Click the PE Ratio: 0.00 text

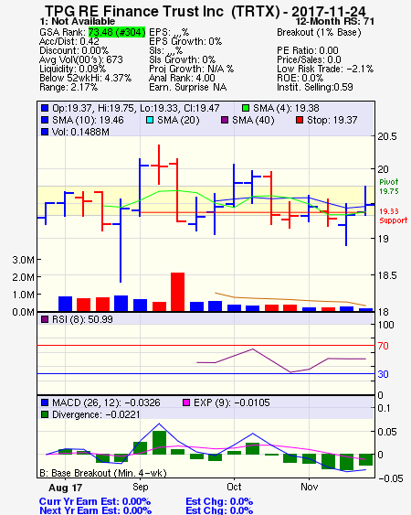coord(308,50)
